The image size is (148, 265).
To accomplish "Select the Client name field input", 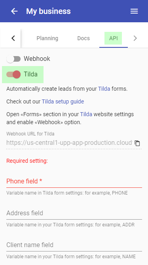I will 74,245.
